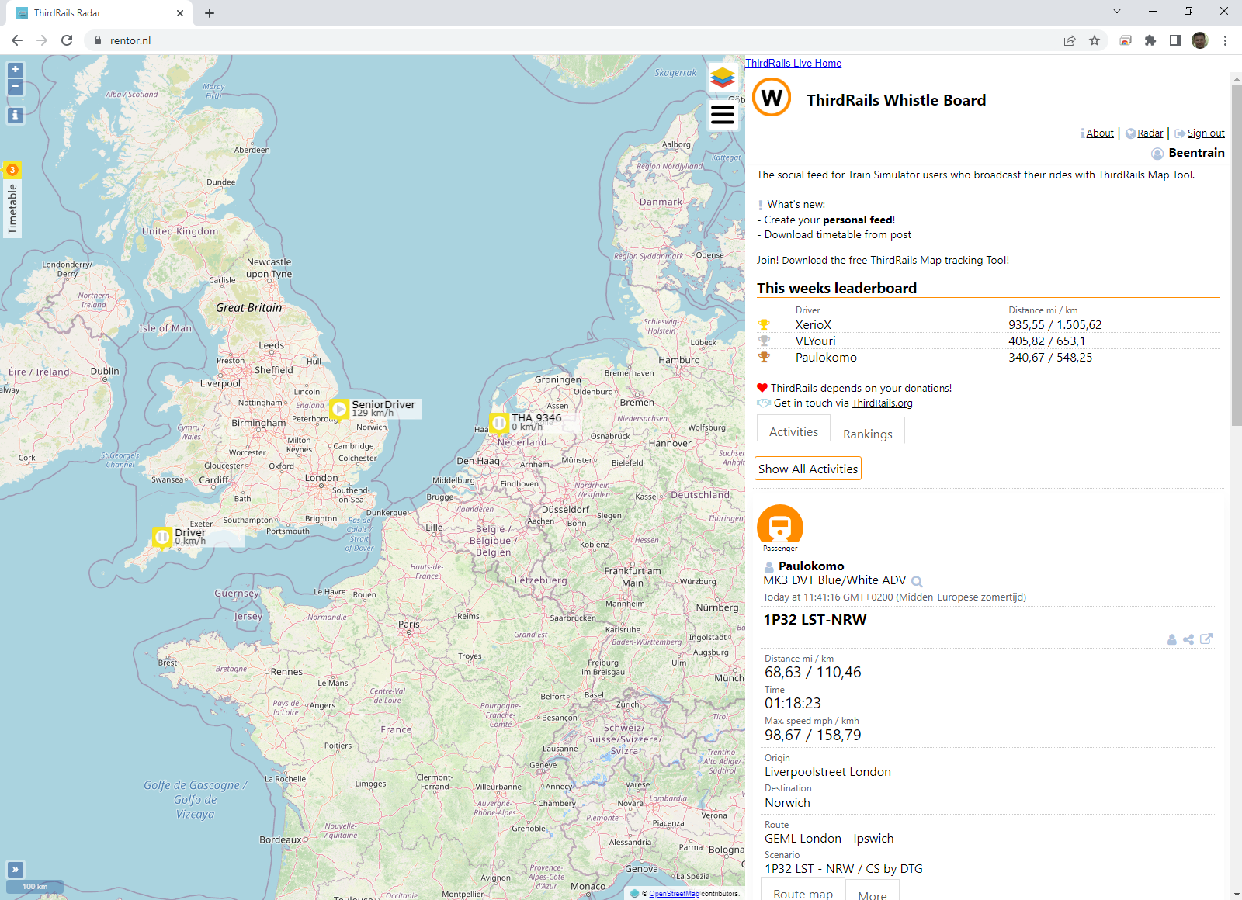Select the ThirdRails Radar browser tab
1242x900 pixels.
tap(99, 13)
